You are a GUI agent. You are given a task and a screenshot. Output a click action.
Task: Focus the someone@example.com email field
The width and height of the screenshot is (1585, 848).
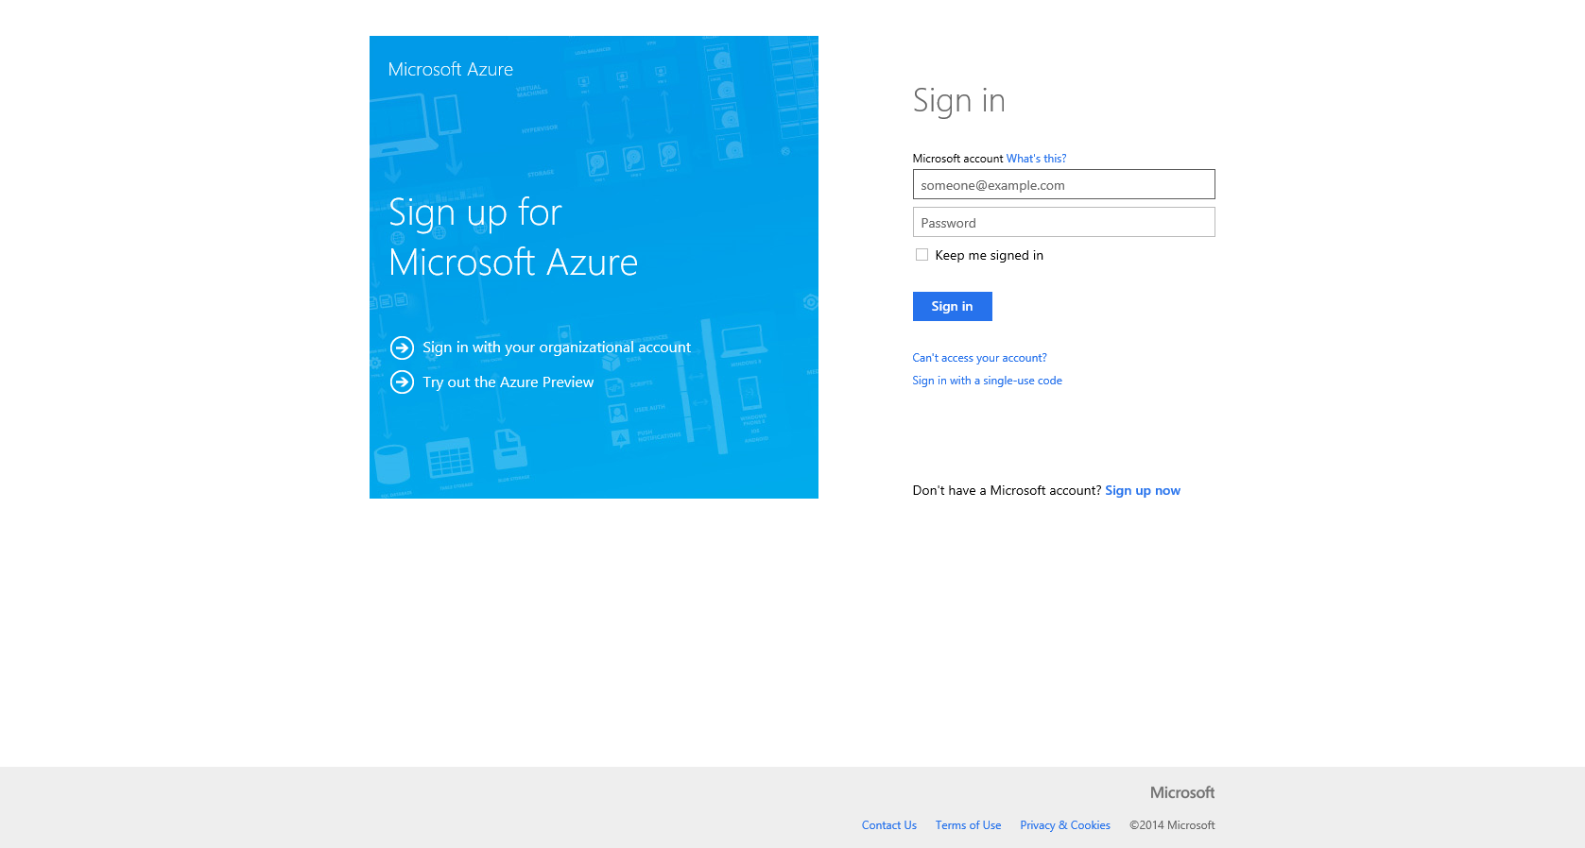1063,184
